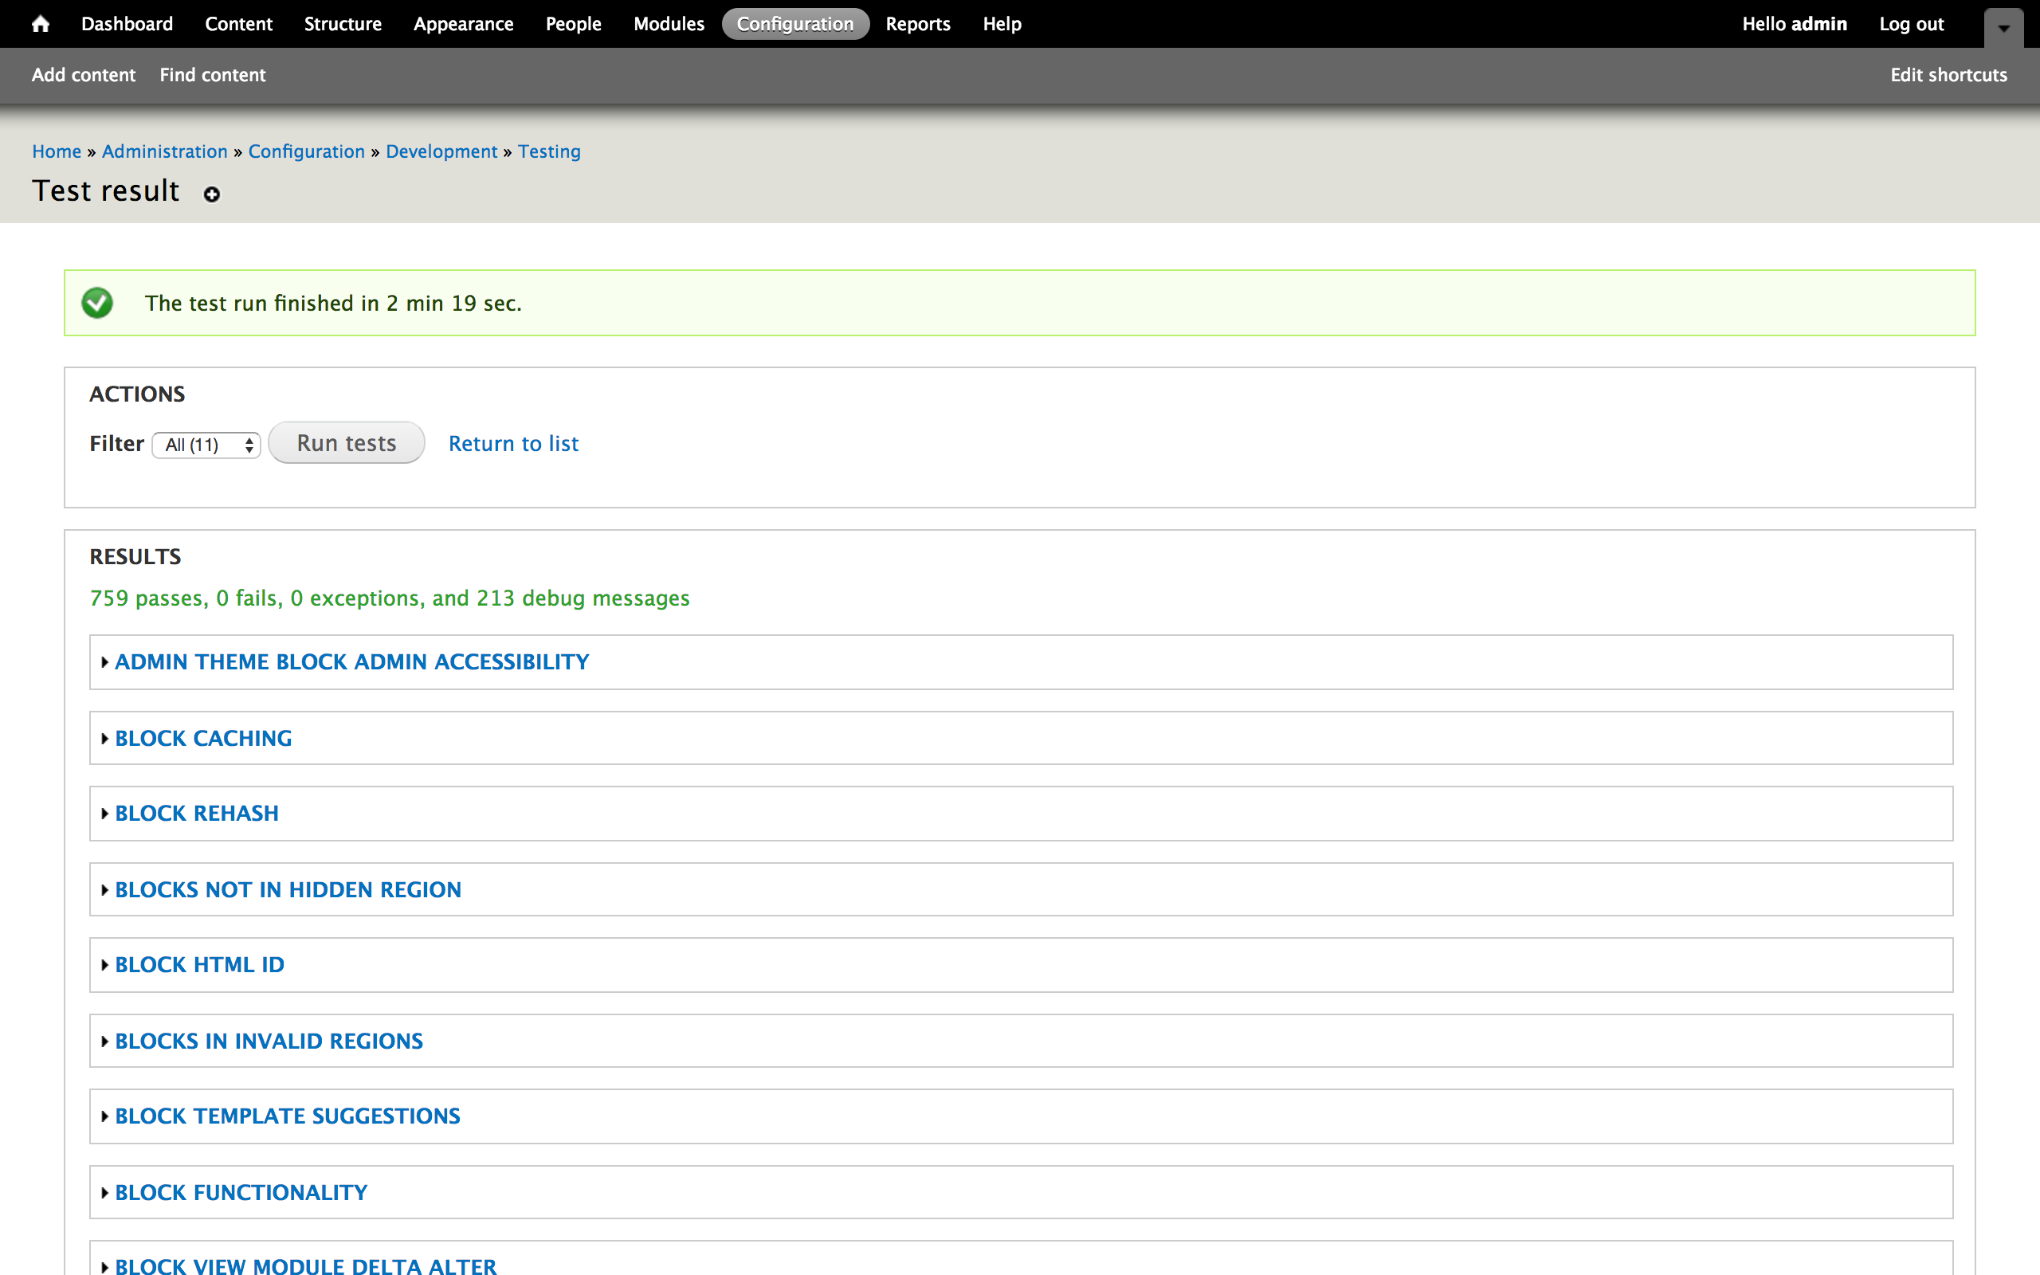Open the Reports menu
The height and width of the screenshot is (1275, 2040).
917,24
